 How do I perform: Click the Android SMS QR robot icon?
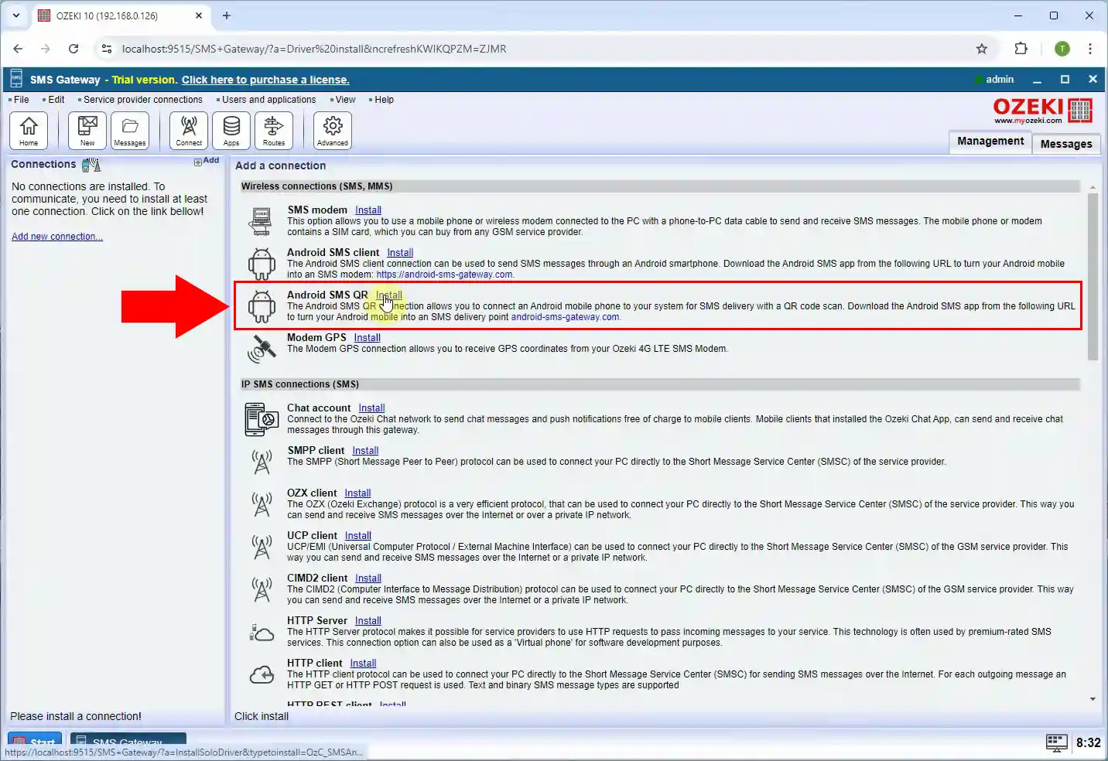pyautogui.click(x=262, y=306)
